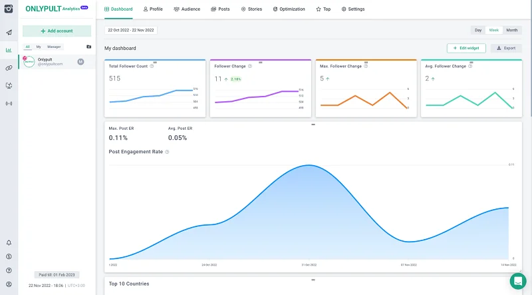Open the notifications bell icon

(x=9, y=243)
